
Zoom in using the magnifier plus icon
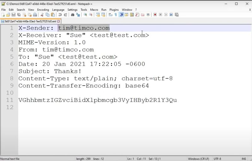[85, 15]
